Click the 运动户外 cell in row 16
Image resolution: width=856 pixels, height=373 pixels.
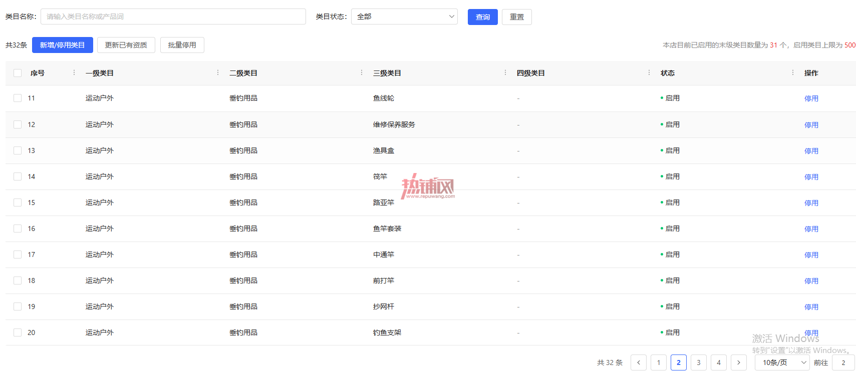coord(100,228)
